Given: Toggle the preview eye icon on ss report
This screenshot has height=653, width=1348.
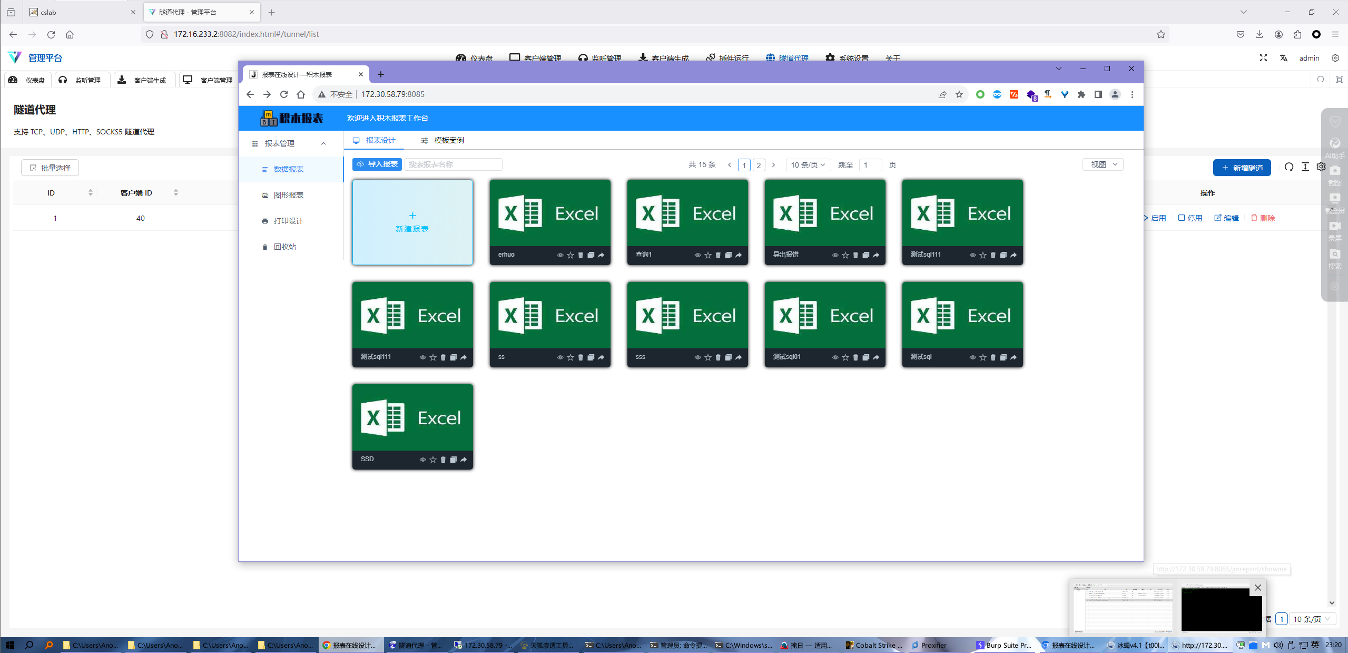Looking at the screenshot, I should coord(560,357).
